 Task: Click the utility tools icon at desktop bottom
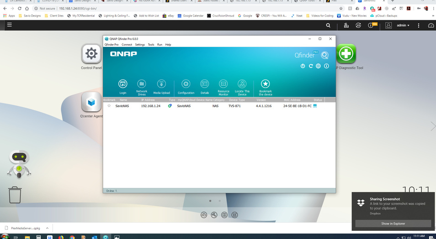tap(214, 215)
